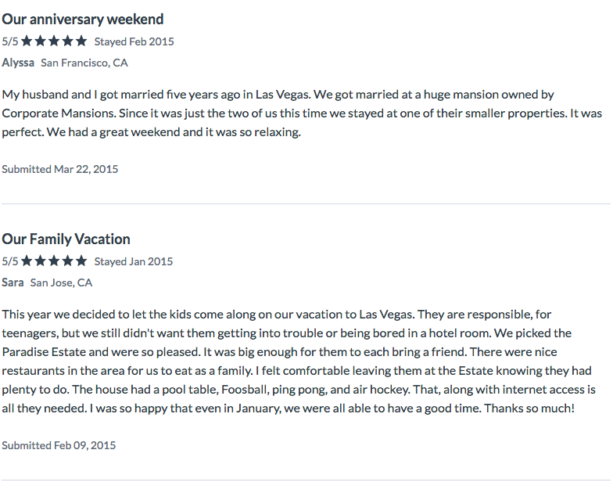Click the first star in Sara's rating
Image resolution: width=613 pixels, height=493 pixels.
click(x=27, y=261)
